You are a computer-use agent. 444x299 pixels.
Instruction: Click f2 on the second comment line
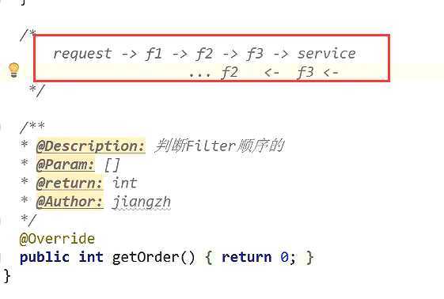(x=230, y=72)
